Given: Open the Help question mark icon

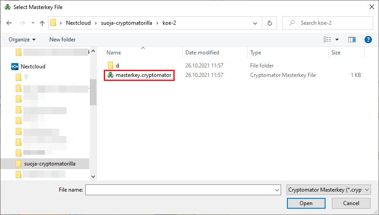Looking at the screenshot, I should coord(368,40).
